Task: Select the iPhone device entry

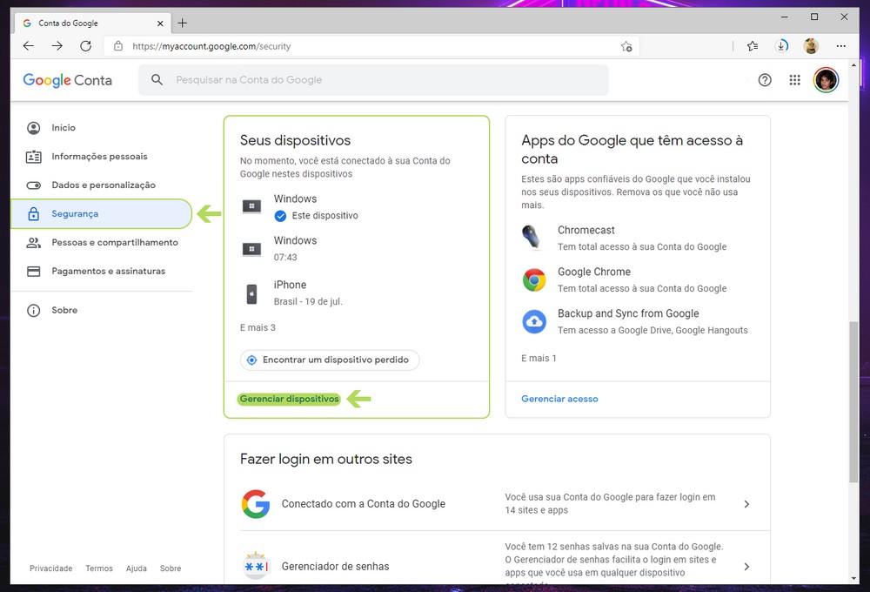Action: (290, 293)
